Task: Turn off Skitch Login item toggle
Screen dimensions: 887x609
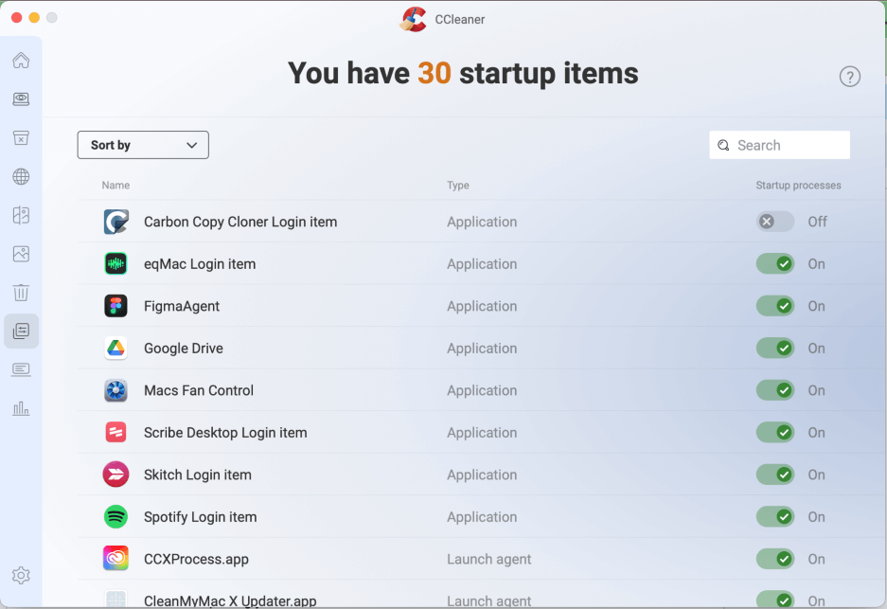Action: pos(775,475)
